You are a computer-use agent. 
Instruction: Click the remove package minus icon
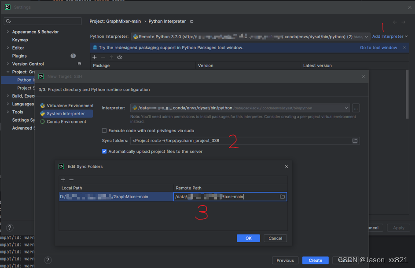(x=103, y=58)
